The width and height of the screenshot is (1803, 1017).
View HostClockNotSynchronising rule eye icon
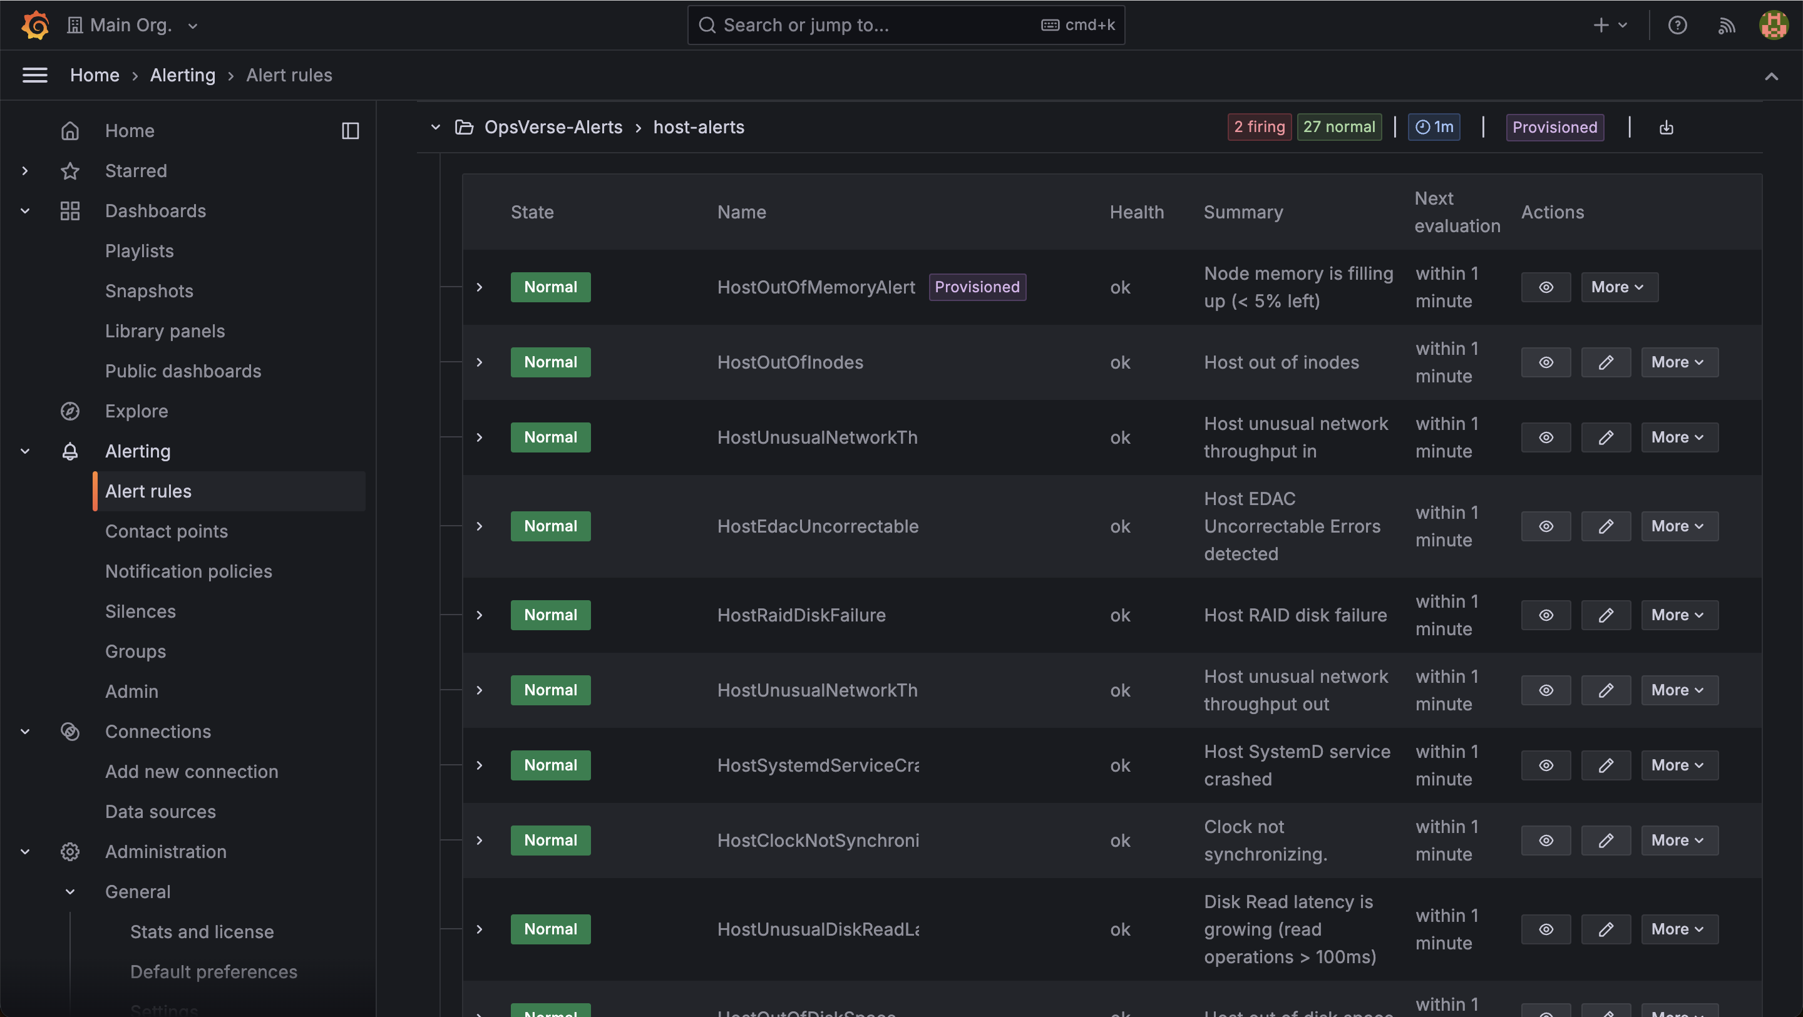[x=1546, y=841]
